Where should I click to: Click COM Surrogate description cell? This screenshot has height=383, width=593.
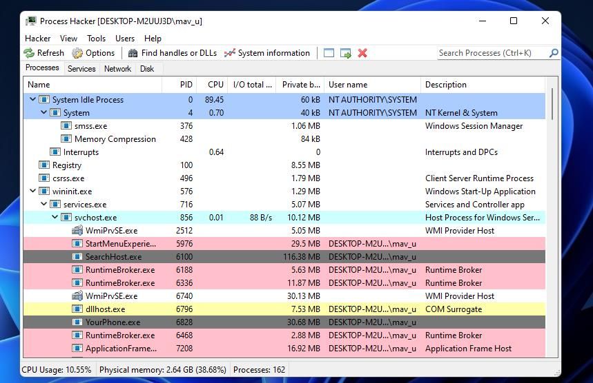pos(454,309)
